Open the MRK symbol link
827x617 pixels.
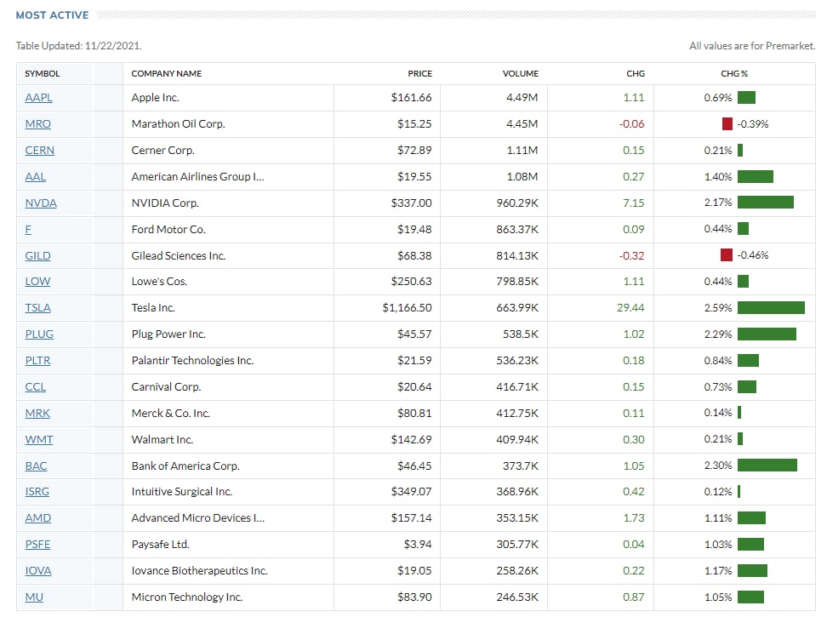point(37,414)
